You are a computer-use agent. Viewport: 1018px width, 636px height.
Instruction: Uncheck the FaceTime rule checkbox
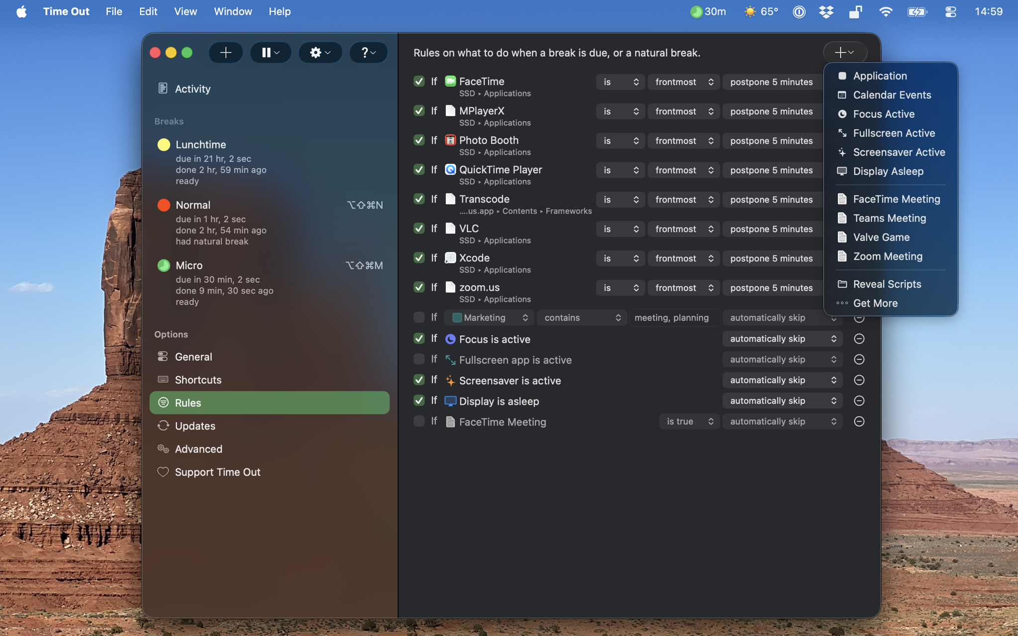click(419, 81)
